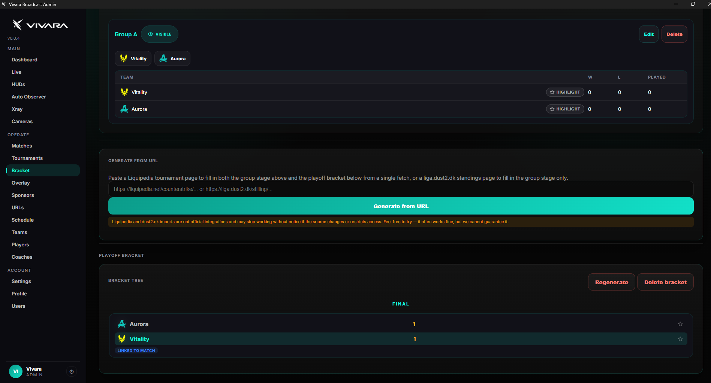
Task: Click Aurora logo in standings table
Action: point(124,109)
